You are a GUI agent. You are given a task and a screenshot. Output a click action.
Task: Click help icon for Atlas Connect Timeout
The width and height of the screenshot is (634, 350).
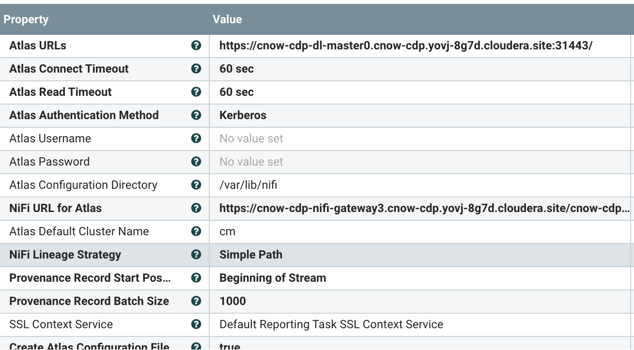click(x=196, y=69)
